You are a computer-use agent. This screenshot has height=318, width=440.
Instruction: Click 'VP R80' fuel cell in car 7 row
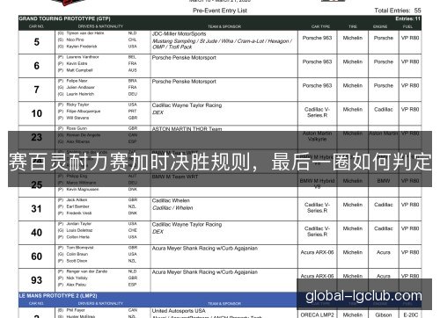pyautogui.click(x=410, y=85)
